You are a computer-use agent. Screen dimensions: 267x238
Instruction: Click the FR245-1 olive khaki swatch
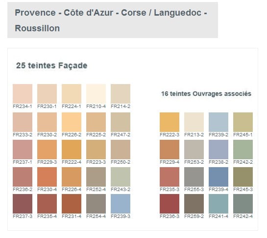pyautogui.click(x=243, y=122)
